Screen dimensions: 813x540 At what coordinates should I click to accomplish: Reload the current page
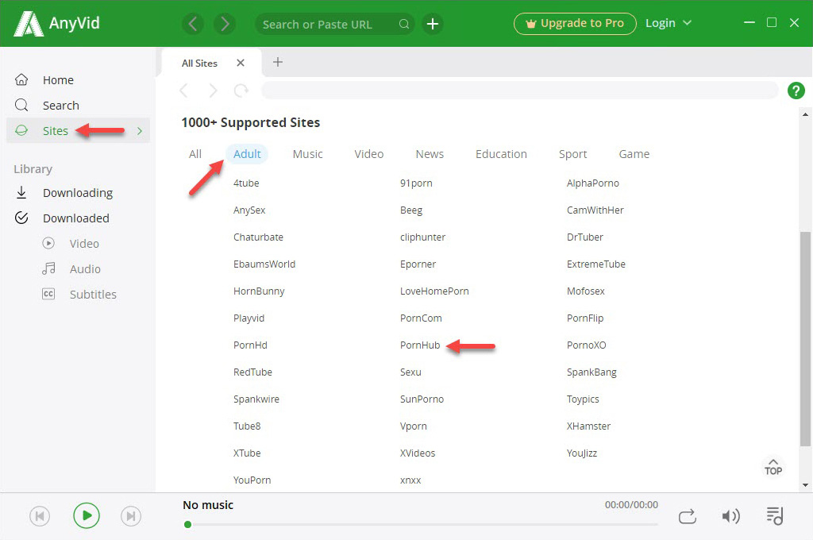coord(241,91)
